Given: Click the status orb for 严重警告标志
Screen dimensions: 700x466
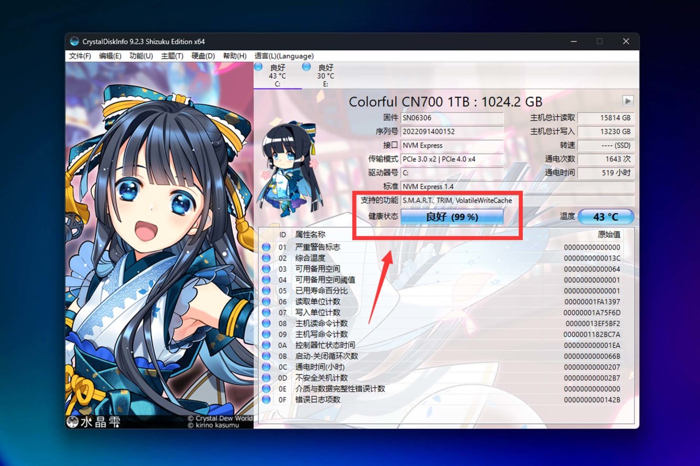Looking at the screenshot, I should 266,247.
